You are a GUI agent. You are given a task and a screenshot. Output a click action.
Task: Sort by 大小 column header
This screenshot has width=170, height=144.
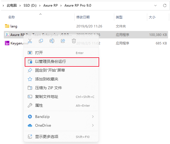(x=152, y=17)
